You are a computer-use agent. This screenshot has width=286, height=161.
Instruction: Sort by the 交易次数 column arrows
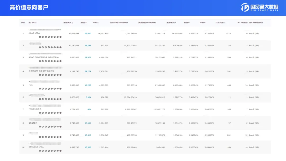pyautogui.click(x=225, y=23)
